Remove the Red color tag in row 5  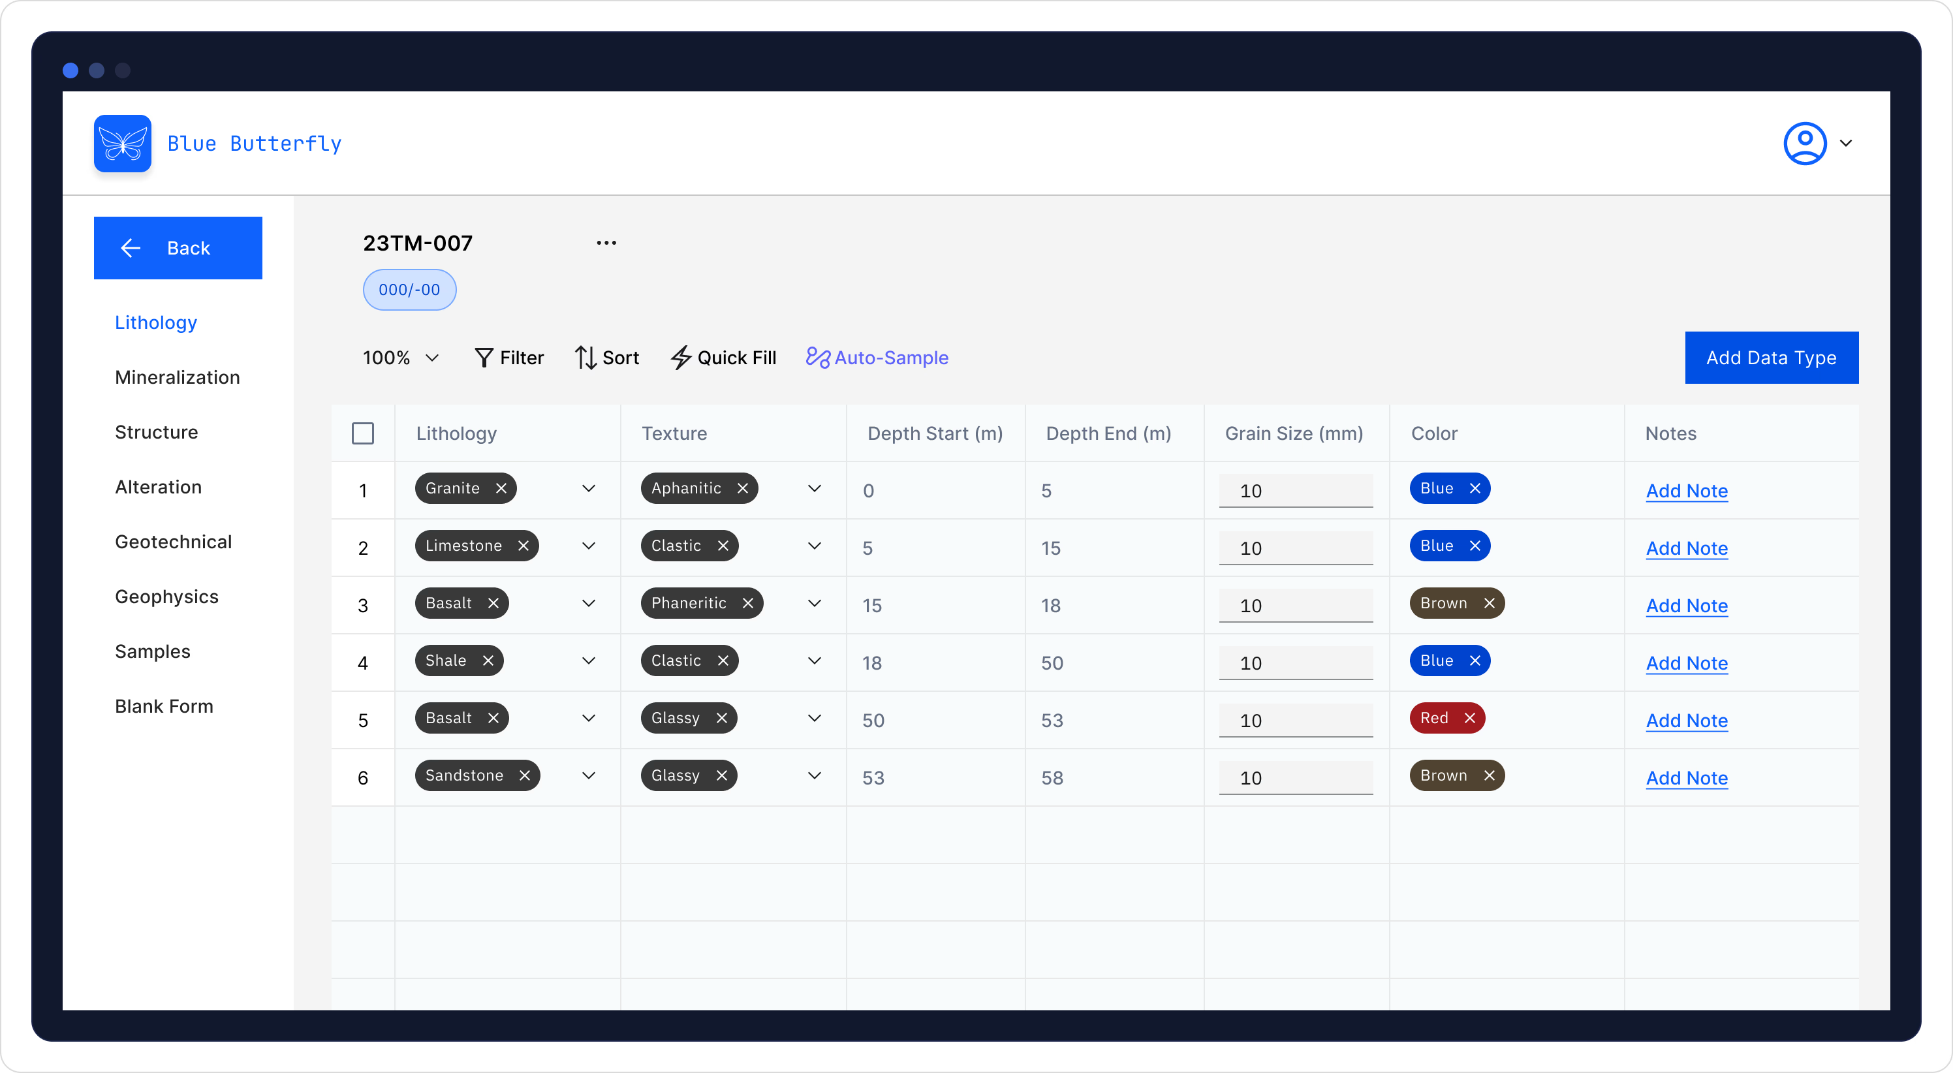pyautogui.click(x=1470, y=717)
